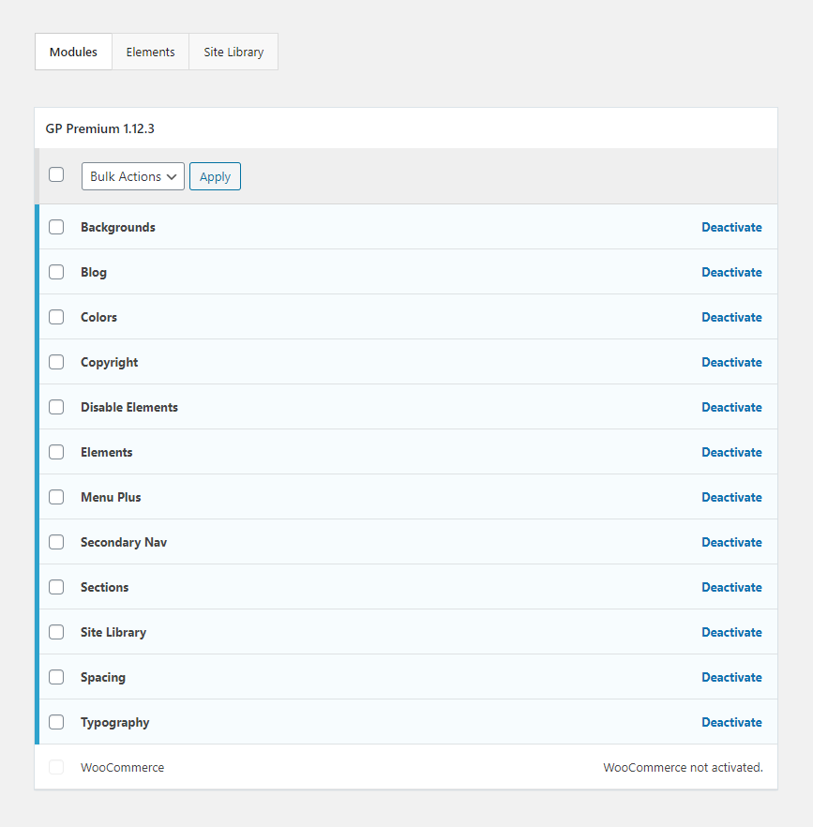
Task: Open the Elements tab
Action: coord(150,53)
